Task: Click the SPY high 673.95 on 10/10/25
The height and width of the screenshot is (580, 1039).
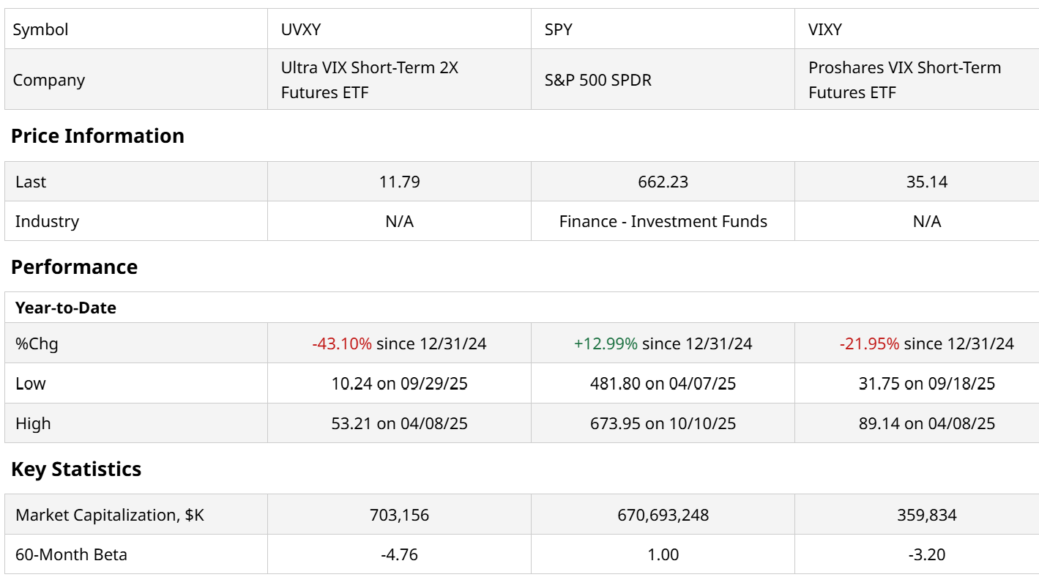Action: 663,423
